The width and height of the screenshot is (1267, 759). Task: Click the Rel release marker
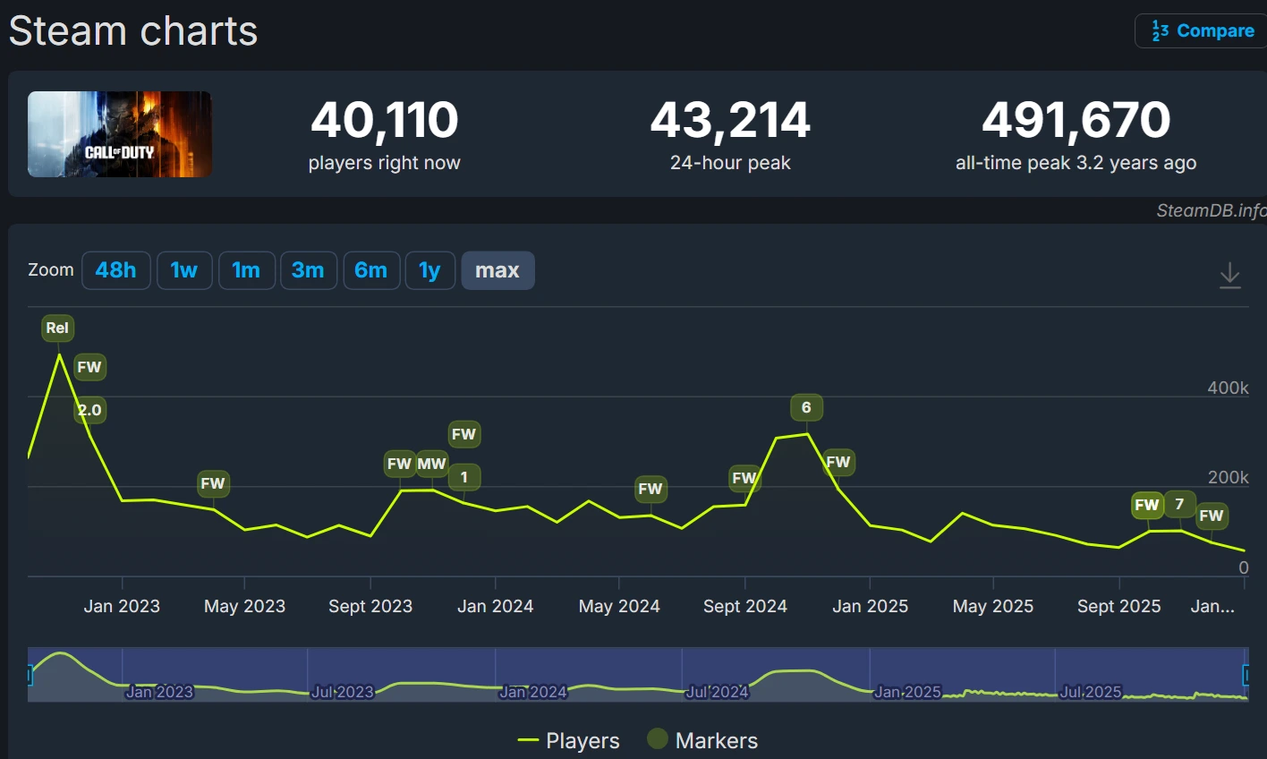click(57, 328)
